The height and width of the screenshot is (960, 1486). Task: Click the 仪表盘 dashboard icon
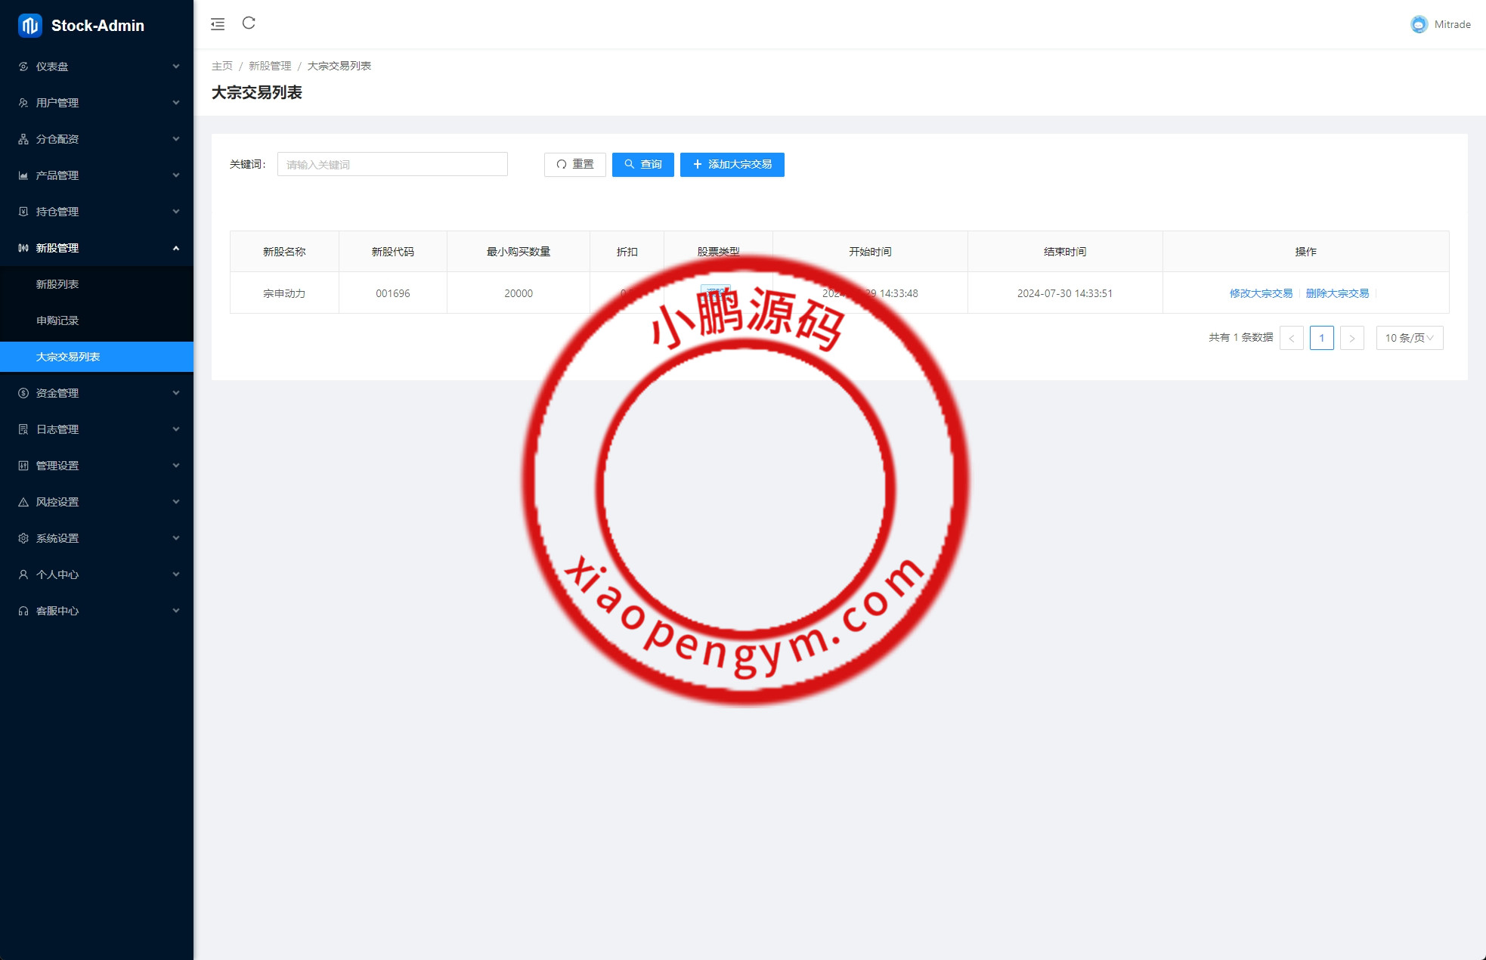pos(23,67)
